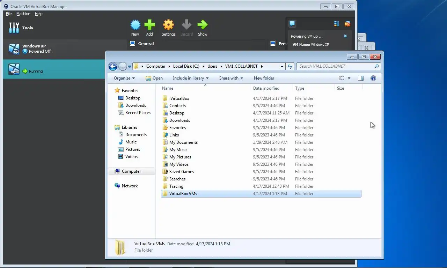Viewport: 447px width, 268px height.
Task: Select the VirtualBox VMs folder
Action: [x=261, y=194]
